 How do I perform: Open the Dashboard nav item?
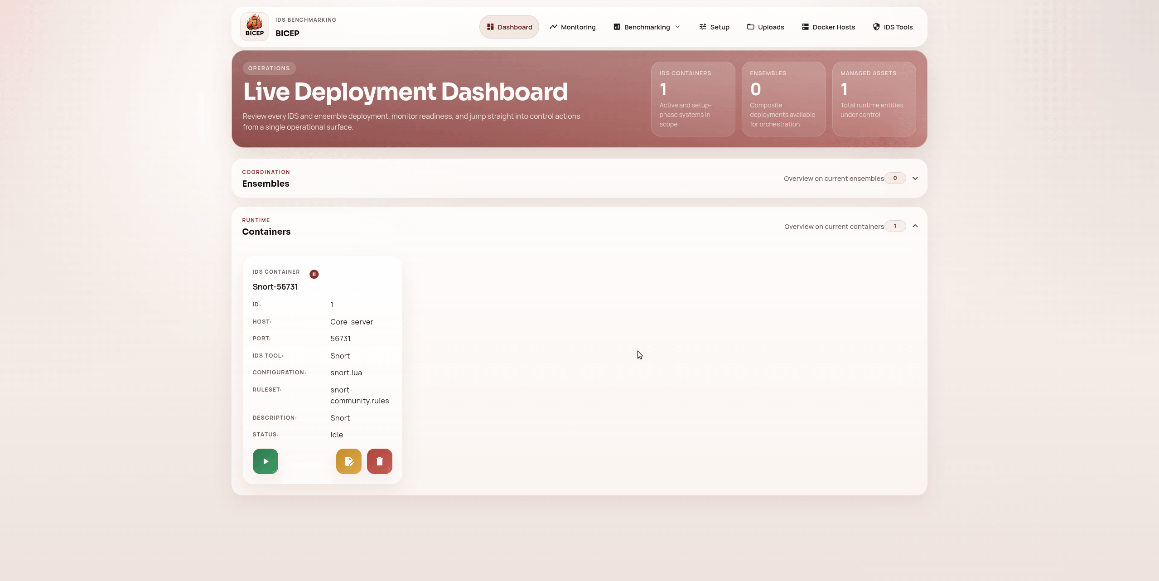coord(509,27)
